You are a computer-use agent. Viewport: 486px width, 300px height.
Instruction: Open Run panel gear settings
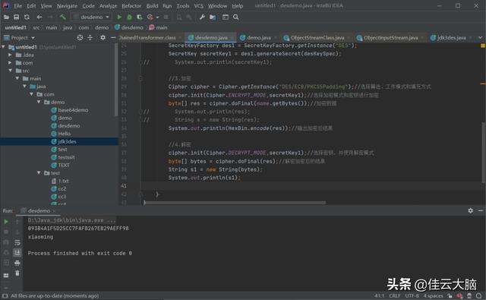tap(471, 210)
